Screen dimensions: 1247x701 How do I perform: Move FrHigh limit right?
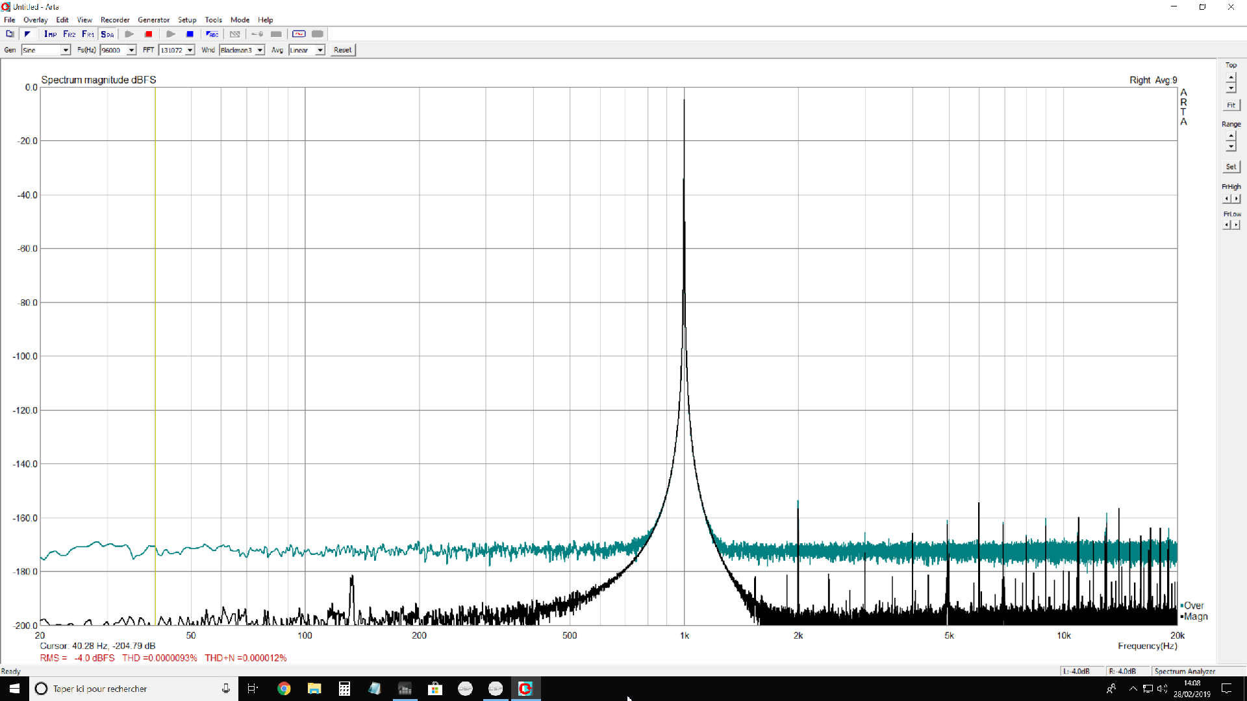(x=1236, y=199)
